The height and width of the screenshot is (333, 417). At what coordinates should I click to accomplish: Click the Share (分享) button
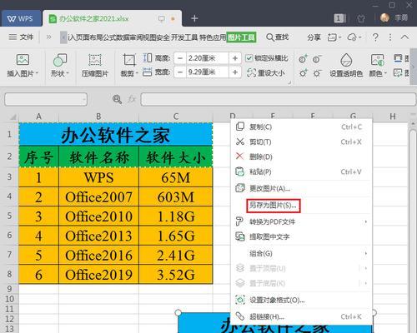click(x=314, y=37)
